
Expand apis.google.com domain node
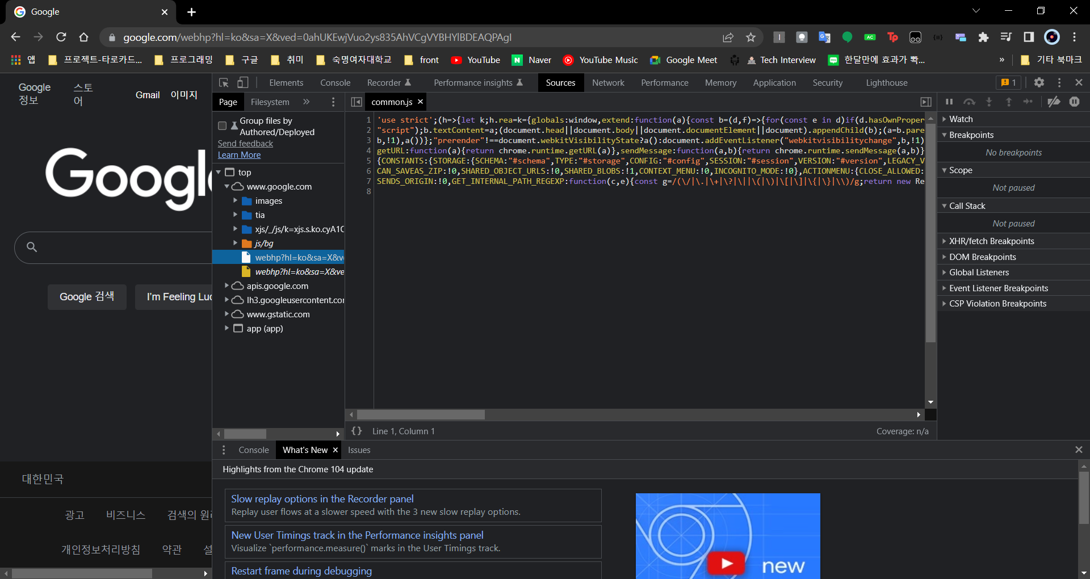[x=227, y=286]
